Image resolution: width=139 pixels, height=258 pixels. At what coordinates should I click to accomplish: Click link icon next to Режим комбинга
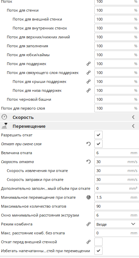(89, 224)
